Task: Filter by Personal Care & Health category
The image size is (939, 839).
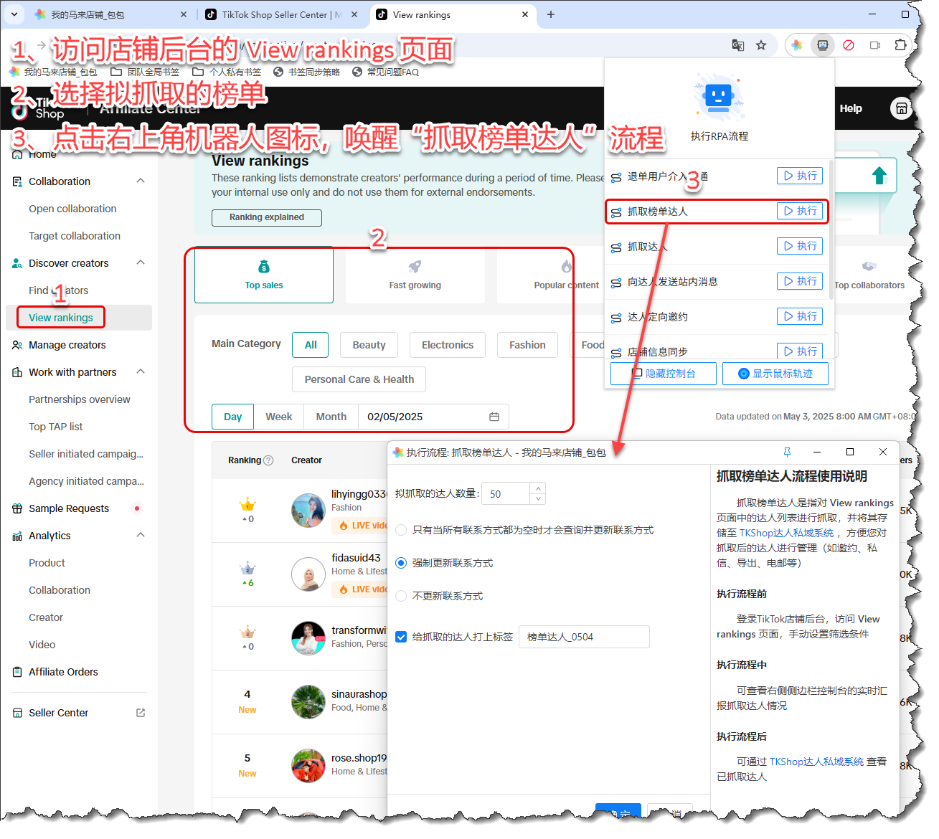Action: pyautogui.click(x=359, y=379)
